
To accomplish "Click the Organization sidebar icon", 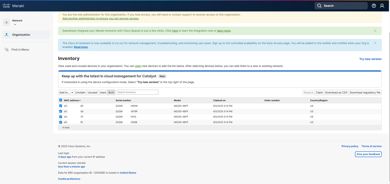I will pyautogui.click(x=7, y=35).
